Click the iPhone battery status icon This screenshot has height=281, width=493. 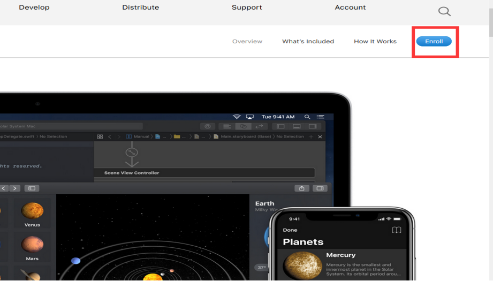point(397,219)
